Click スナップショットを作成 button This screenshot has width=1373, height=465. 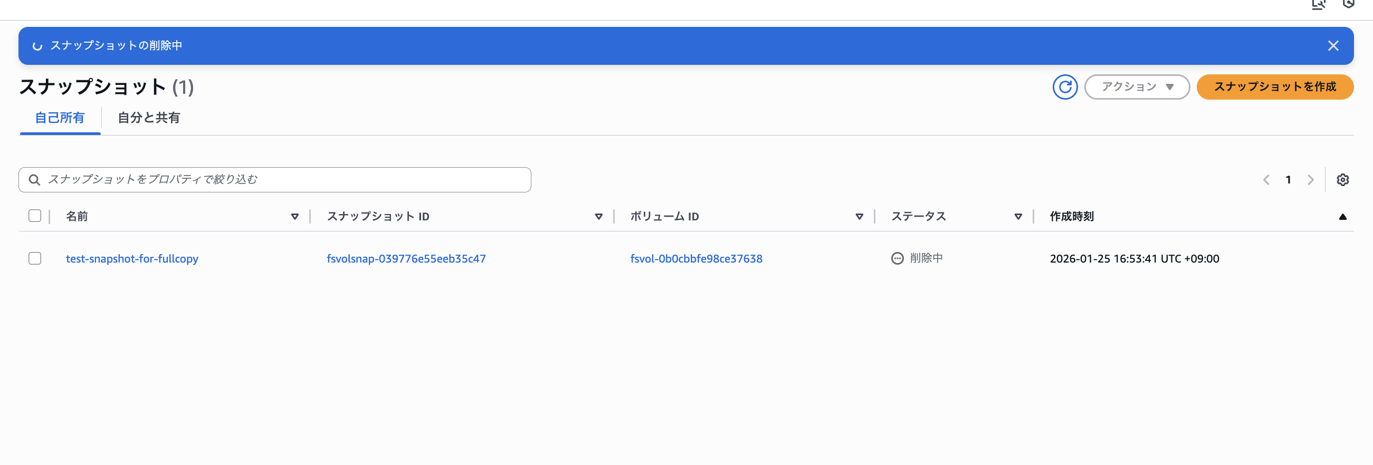[1274, 87]
